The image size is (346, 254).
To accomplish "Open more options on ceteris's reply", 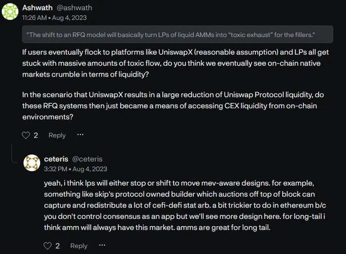I will (x=102, y=245).
